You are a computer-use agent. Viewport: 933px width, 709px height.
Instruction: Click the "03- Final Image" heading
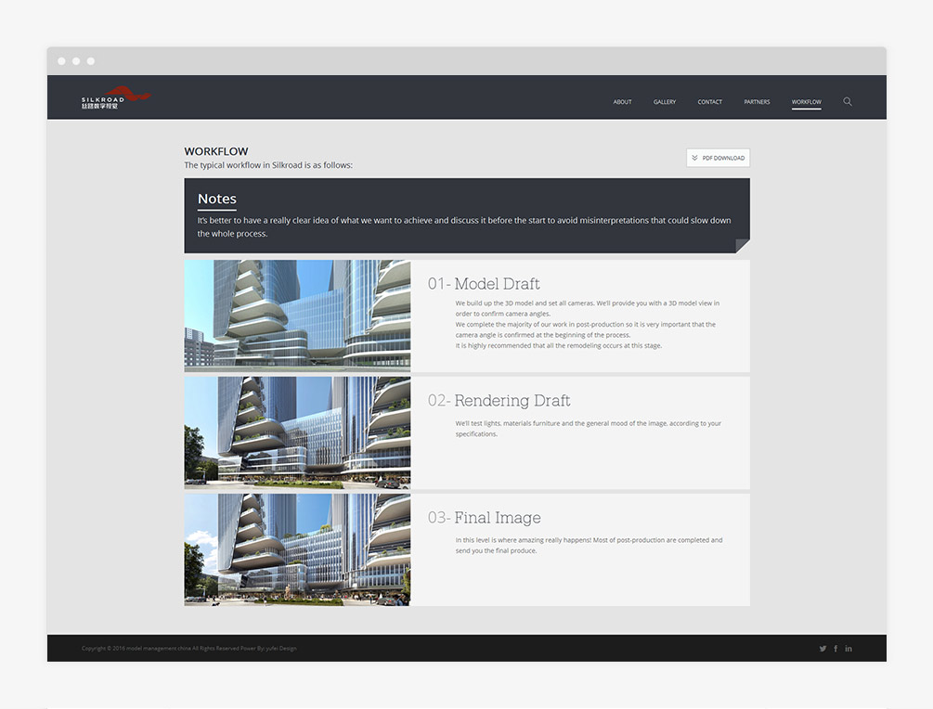(484, 518)
